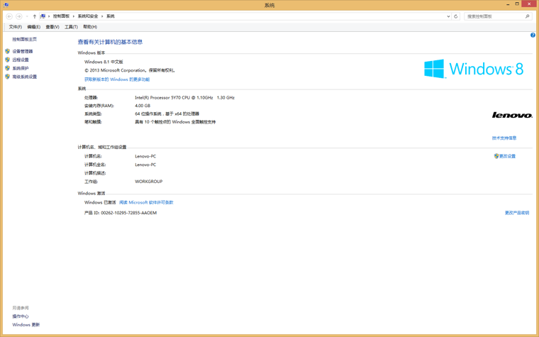Click the 搜索控制面板 search field
Viewport: 539px width, 337px height.
coord(494,16)
